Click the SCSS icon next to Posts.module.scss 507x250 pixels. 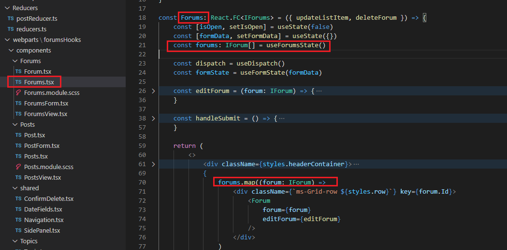18,167
